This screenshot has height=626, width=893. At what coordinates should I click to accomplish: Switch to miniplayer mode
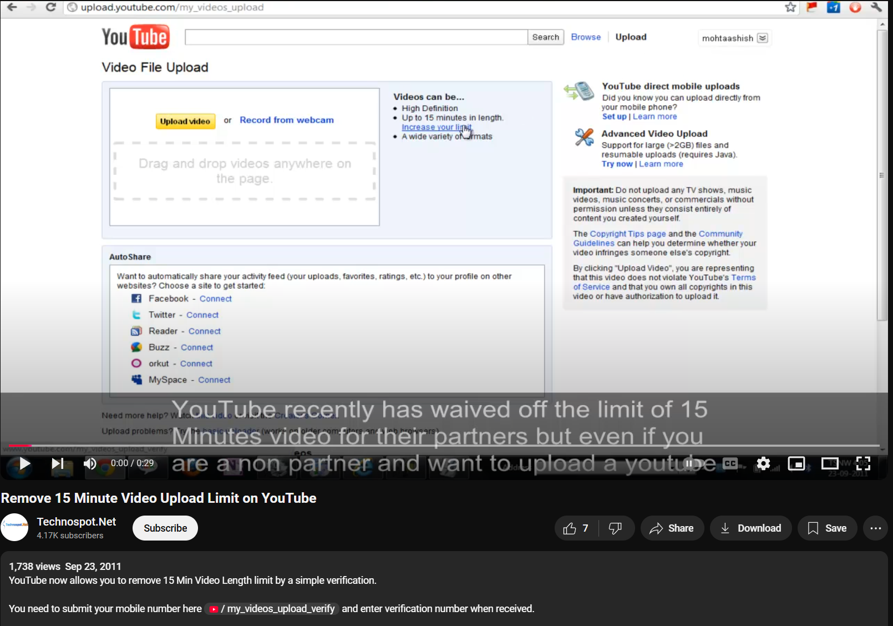tap(796, 463)
